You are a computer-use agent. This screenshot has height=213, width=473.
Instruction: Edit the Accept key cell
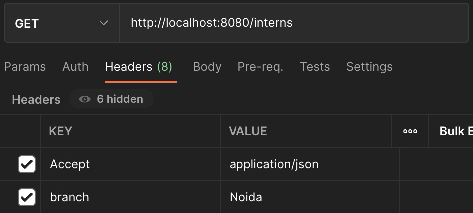click(130, 164)
